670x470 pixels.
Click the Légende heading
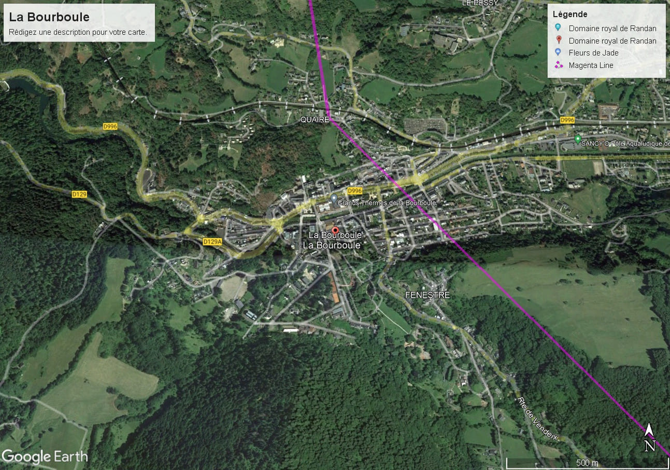coord(570,15)
